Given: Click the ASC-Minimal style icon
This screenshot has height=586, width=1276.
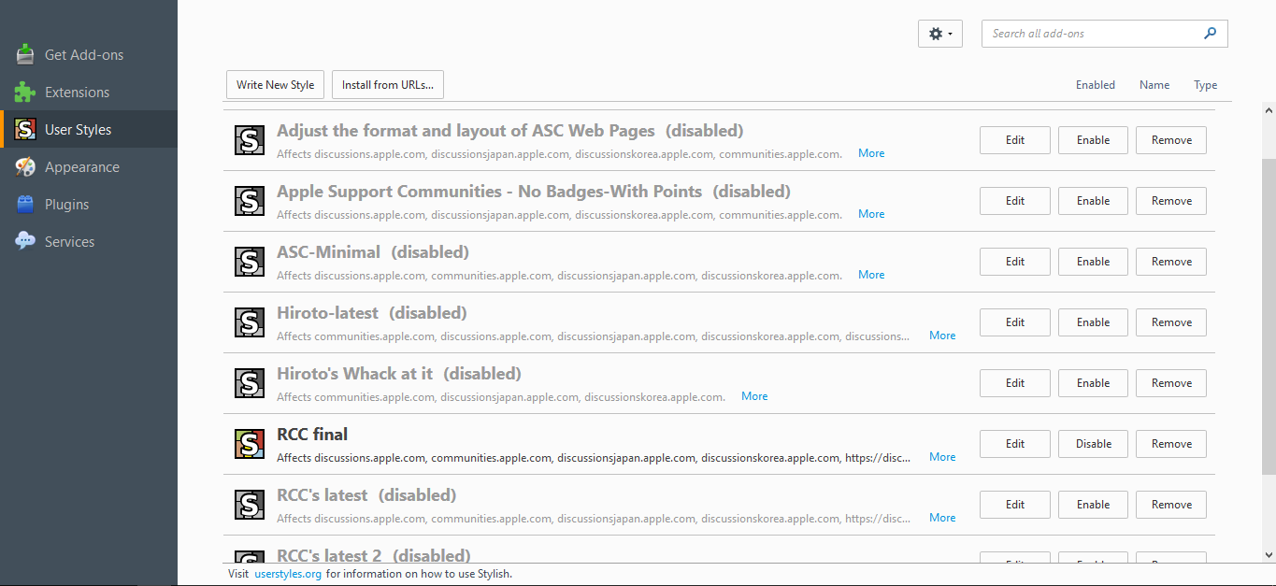Looking at the screenshot, I should (249, 262).
